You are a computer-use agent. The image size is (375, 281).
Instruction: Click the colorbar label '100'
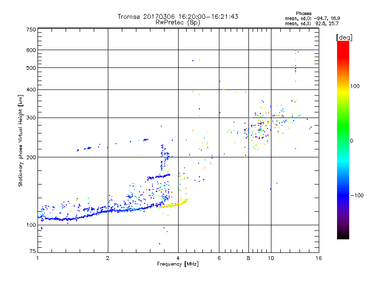(x=355, y=86)
